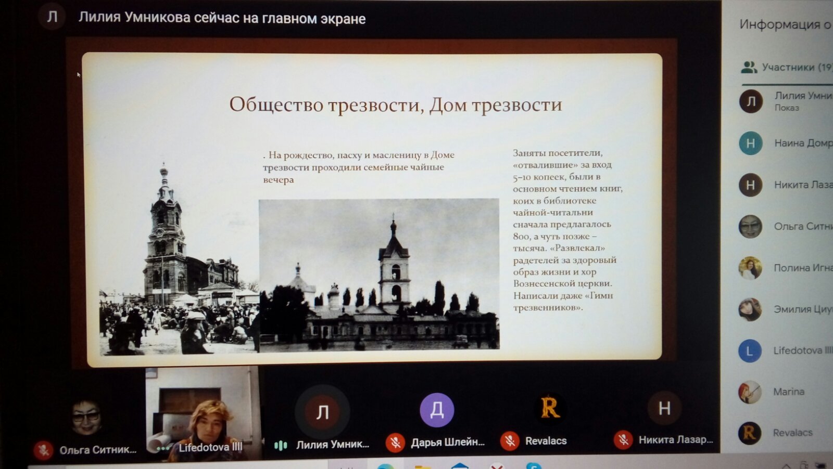Click Полина's photo avatar in the list
Viewport: 833px width, 469px height.
click(x=750, y=268)
